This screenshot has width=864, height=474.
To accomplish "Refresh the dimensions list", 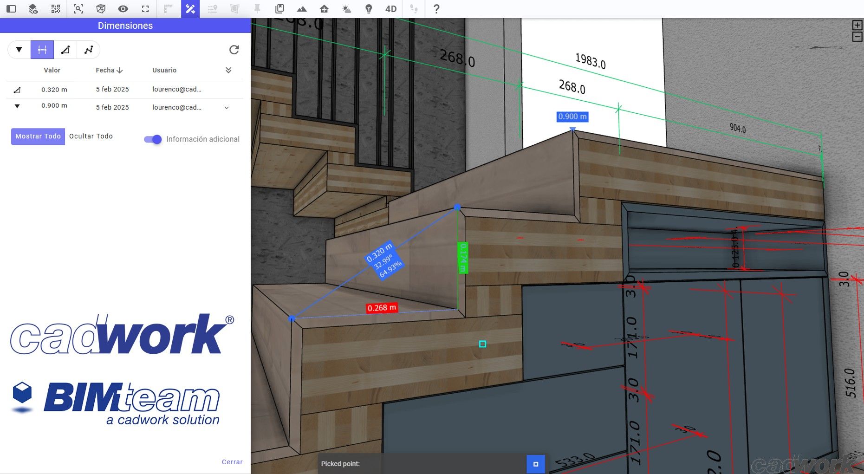I will [234, 50].
